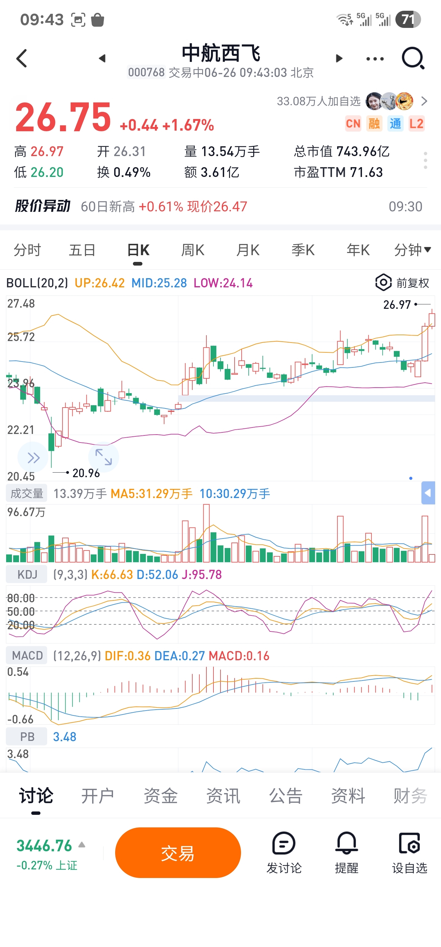Open the 分钟 minute interval dropdown

point(412,250)
